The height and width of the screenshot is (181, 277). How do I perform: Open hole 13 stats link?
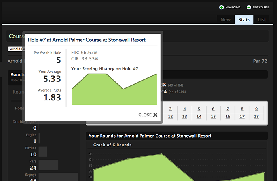coord(185,117)
